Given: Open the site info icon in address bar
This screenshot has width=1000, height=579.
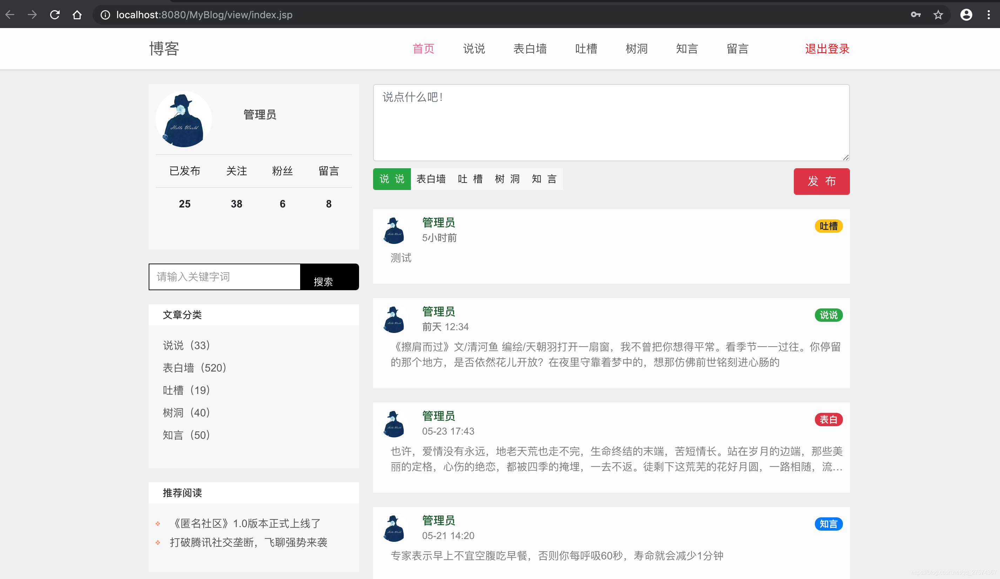Looking at the screenshot, I should pyautogui.click(x=105, y=15).
